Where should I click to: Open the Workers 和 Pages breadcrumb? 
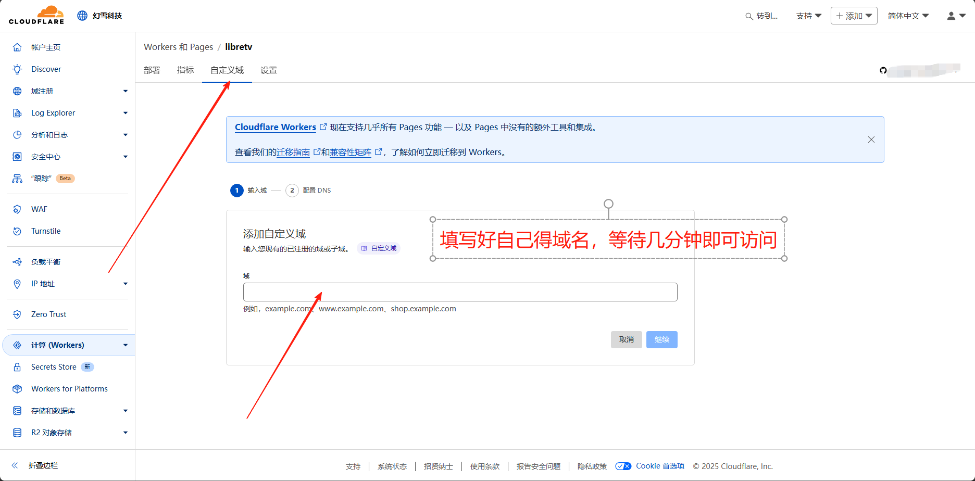(179, 47)
